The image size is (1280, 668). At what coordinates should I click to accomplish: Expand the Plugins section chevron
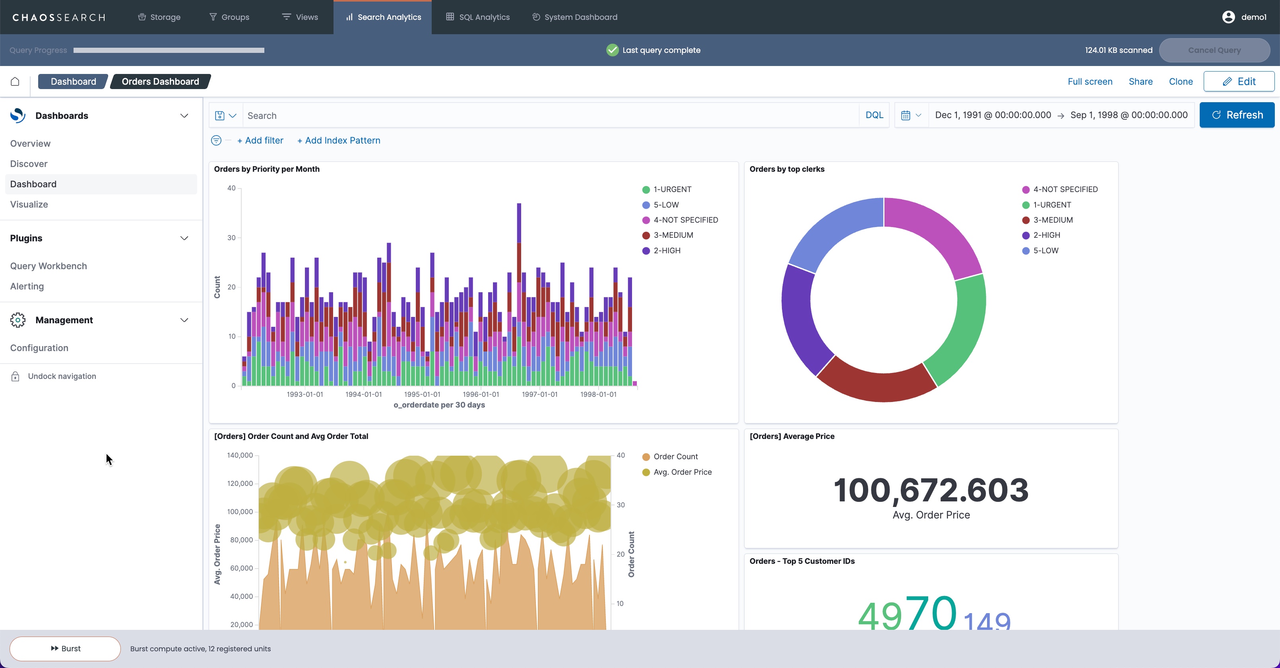pos(184,238)
